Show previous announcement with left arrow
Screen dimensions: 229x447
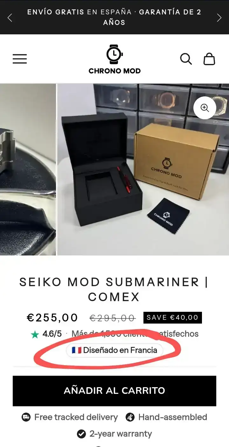click(x=10, y=17)
